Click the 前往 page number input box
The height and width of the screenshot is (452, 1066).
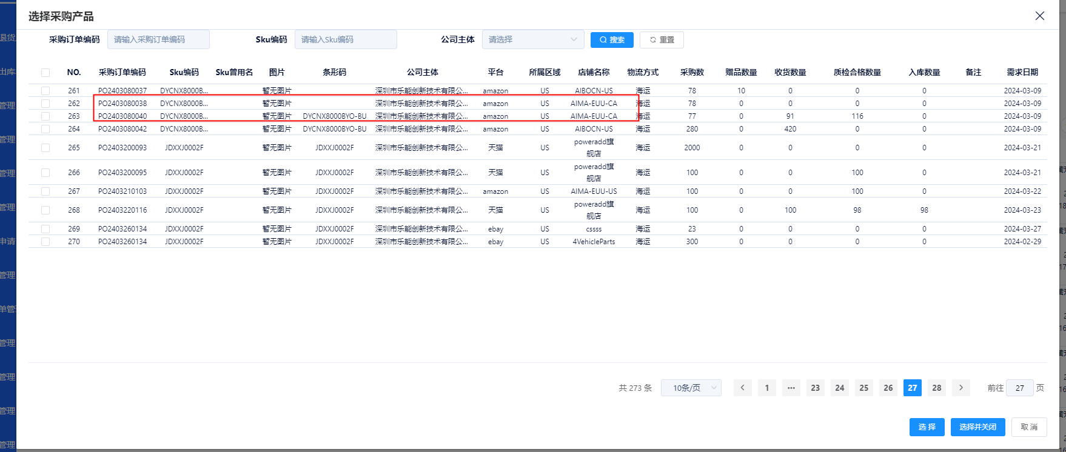pos(1019,388)
